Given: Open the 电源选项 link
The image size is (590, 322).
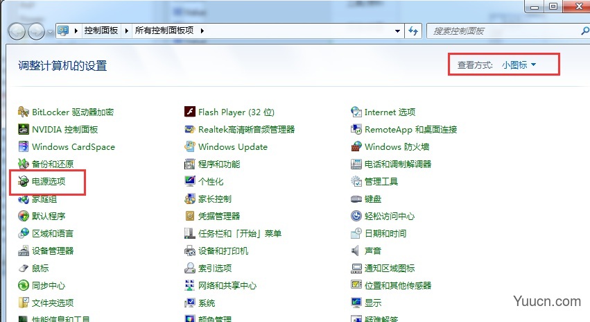Looking at the screenshot, I should (49, 182).
